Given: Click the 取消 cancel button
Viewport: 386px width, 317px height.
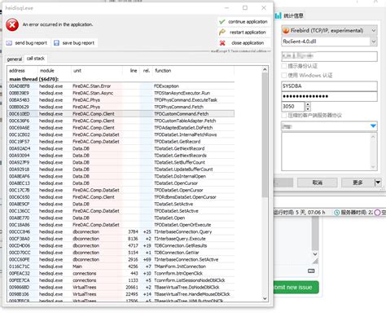Looking at the screenshot, I should pos(318,183).
